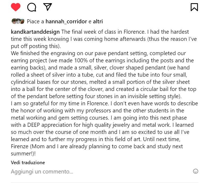Click the leftmost liker avatar
Image resolution: width=210 pixels, height=183 pixels.
(x=14, y=21)
